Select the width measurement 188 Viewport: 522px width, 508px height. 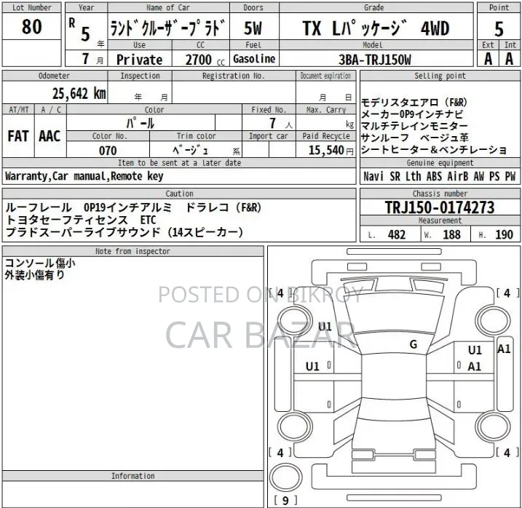pos(452,234)
